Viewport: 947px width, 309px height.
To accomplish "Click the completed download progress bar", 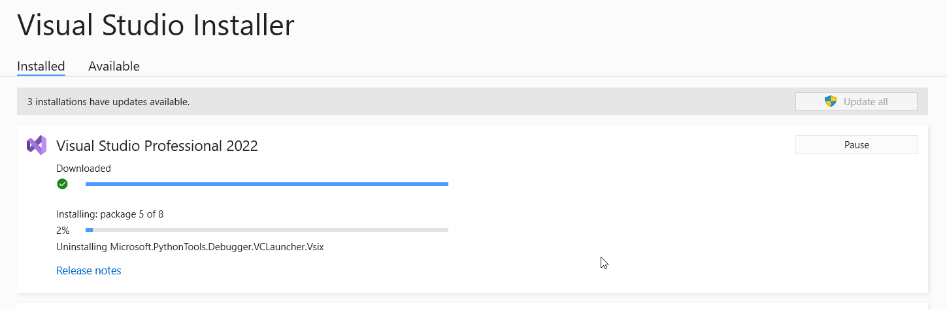I will [267, 184].
